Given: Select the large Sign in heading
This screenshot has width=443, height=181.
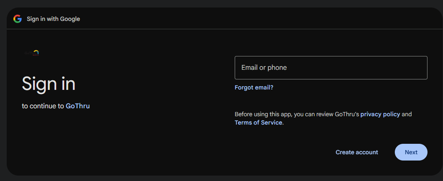Looking at the screenshot, I should click(49, 84).
